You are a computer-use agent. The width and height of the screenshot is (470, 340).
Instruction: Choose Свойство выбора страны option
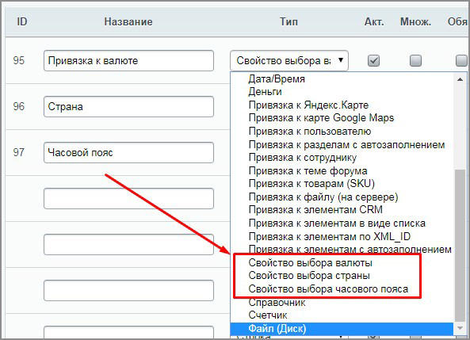tap(309, 276)
